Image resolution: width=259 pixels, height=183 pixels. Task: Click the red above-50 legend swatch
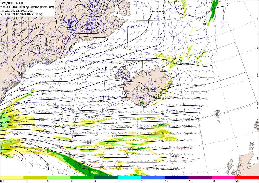coord(247,177)
